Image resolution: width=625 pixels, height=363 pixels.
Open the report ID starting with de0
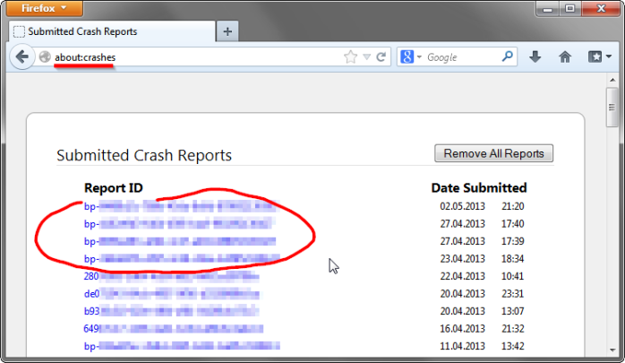(171, 294)
